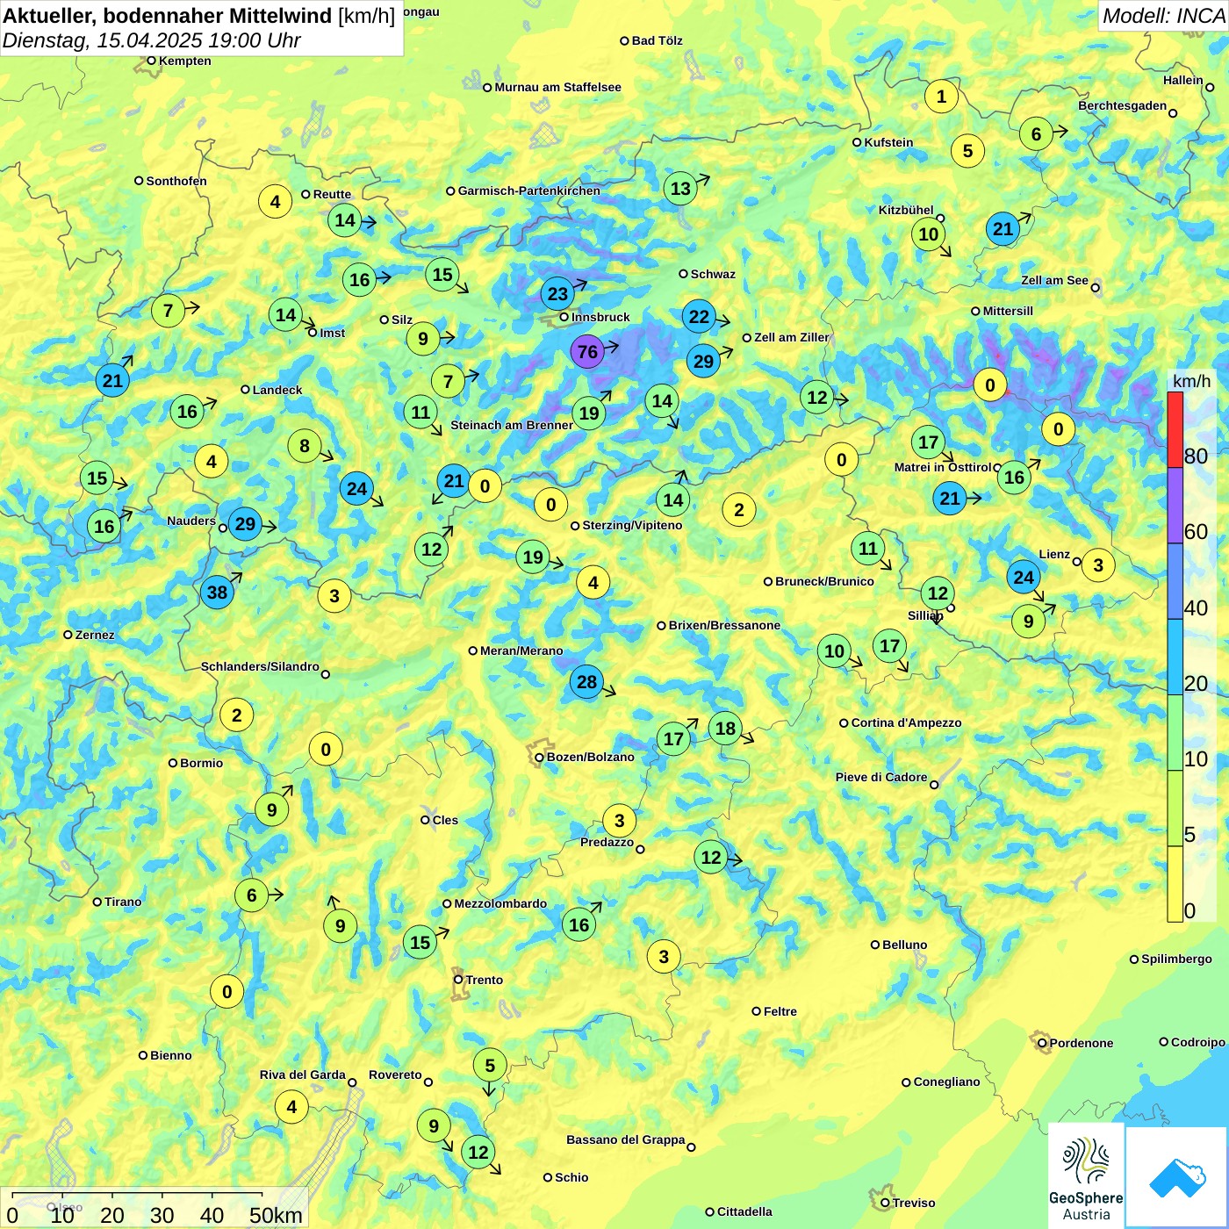
Task: Click the Cortina d'Ampezzo label
Action: tap(906, 722)
